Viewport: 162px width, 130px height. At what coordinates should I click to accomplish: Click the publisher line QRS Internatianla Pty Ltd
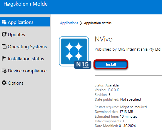click(x=128, y=49)
